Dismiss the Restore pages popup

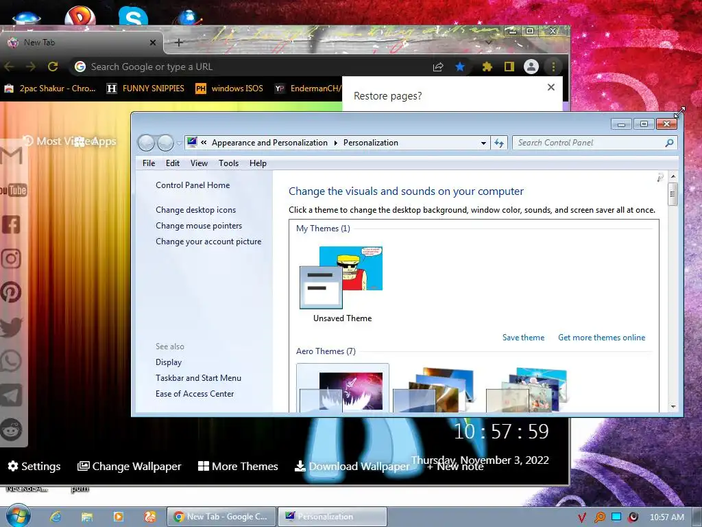coord(551,87)
